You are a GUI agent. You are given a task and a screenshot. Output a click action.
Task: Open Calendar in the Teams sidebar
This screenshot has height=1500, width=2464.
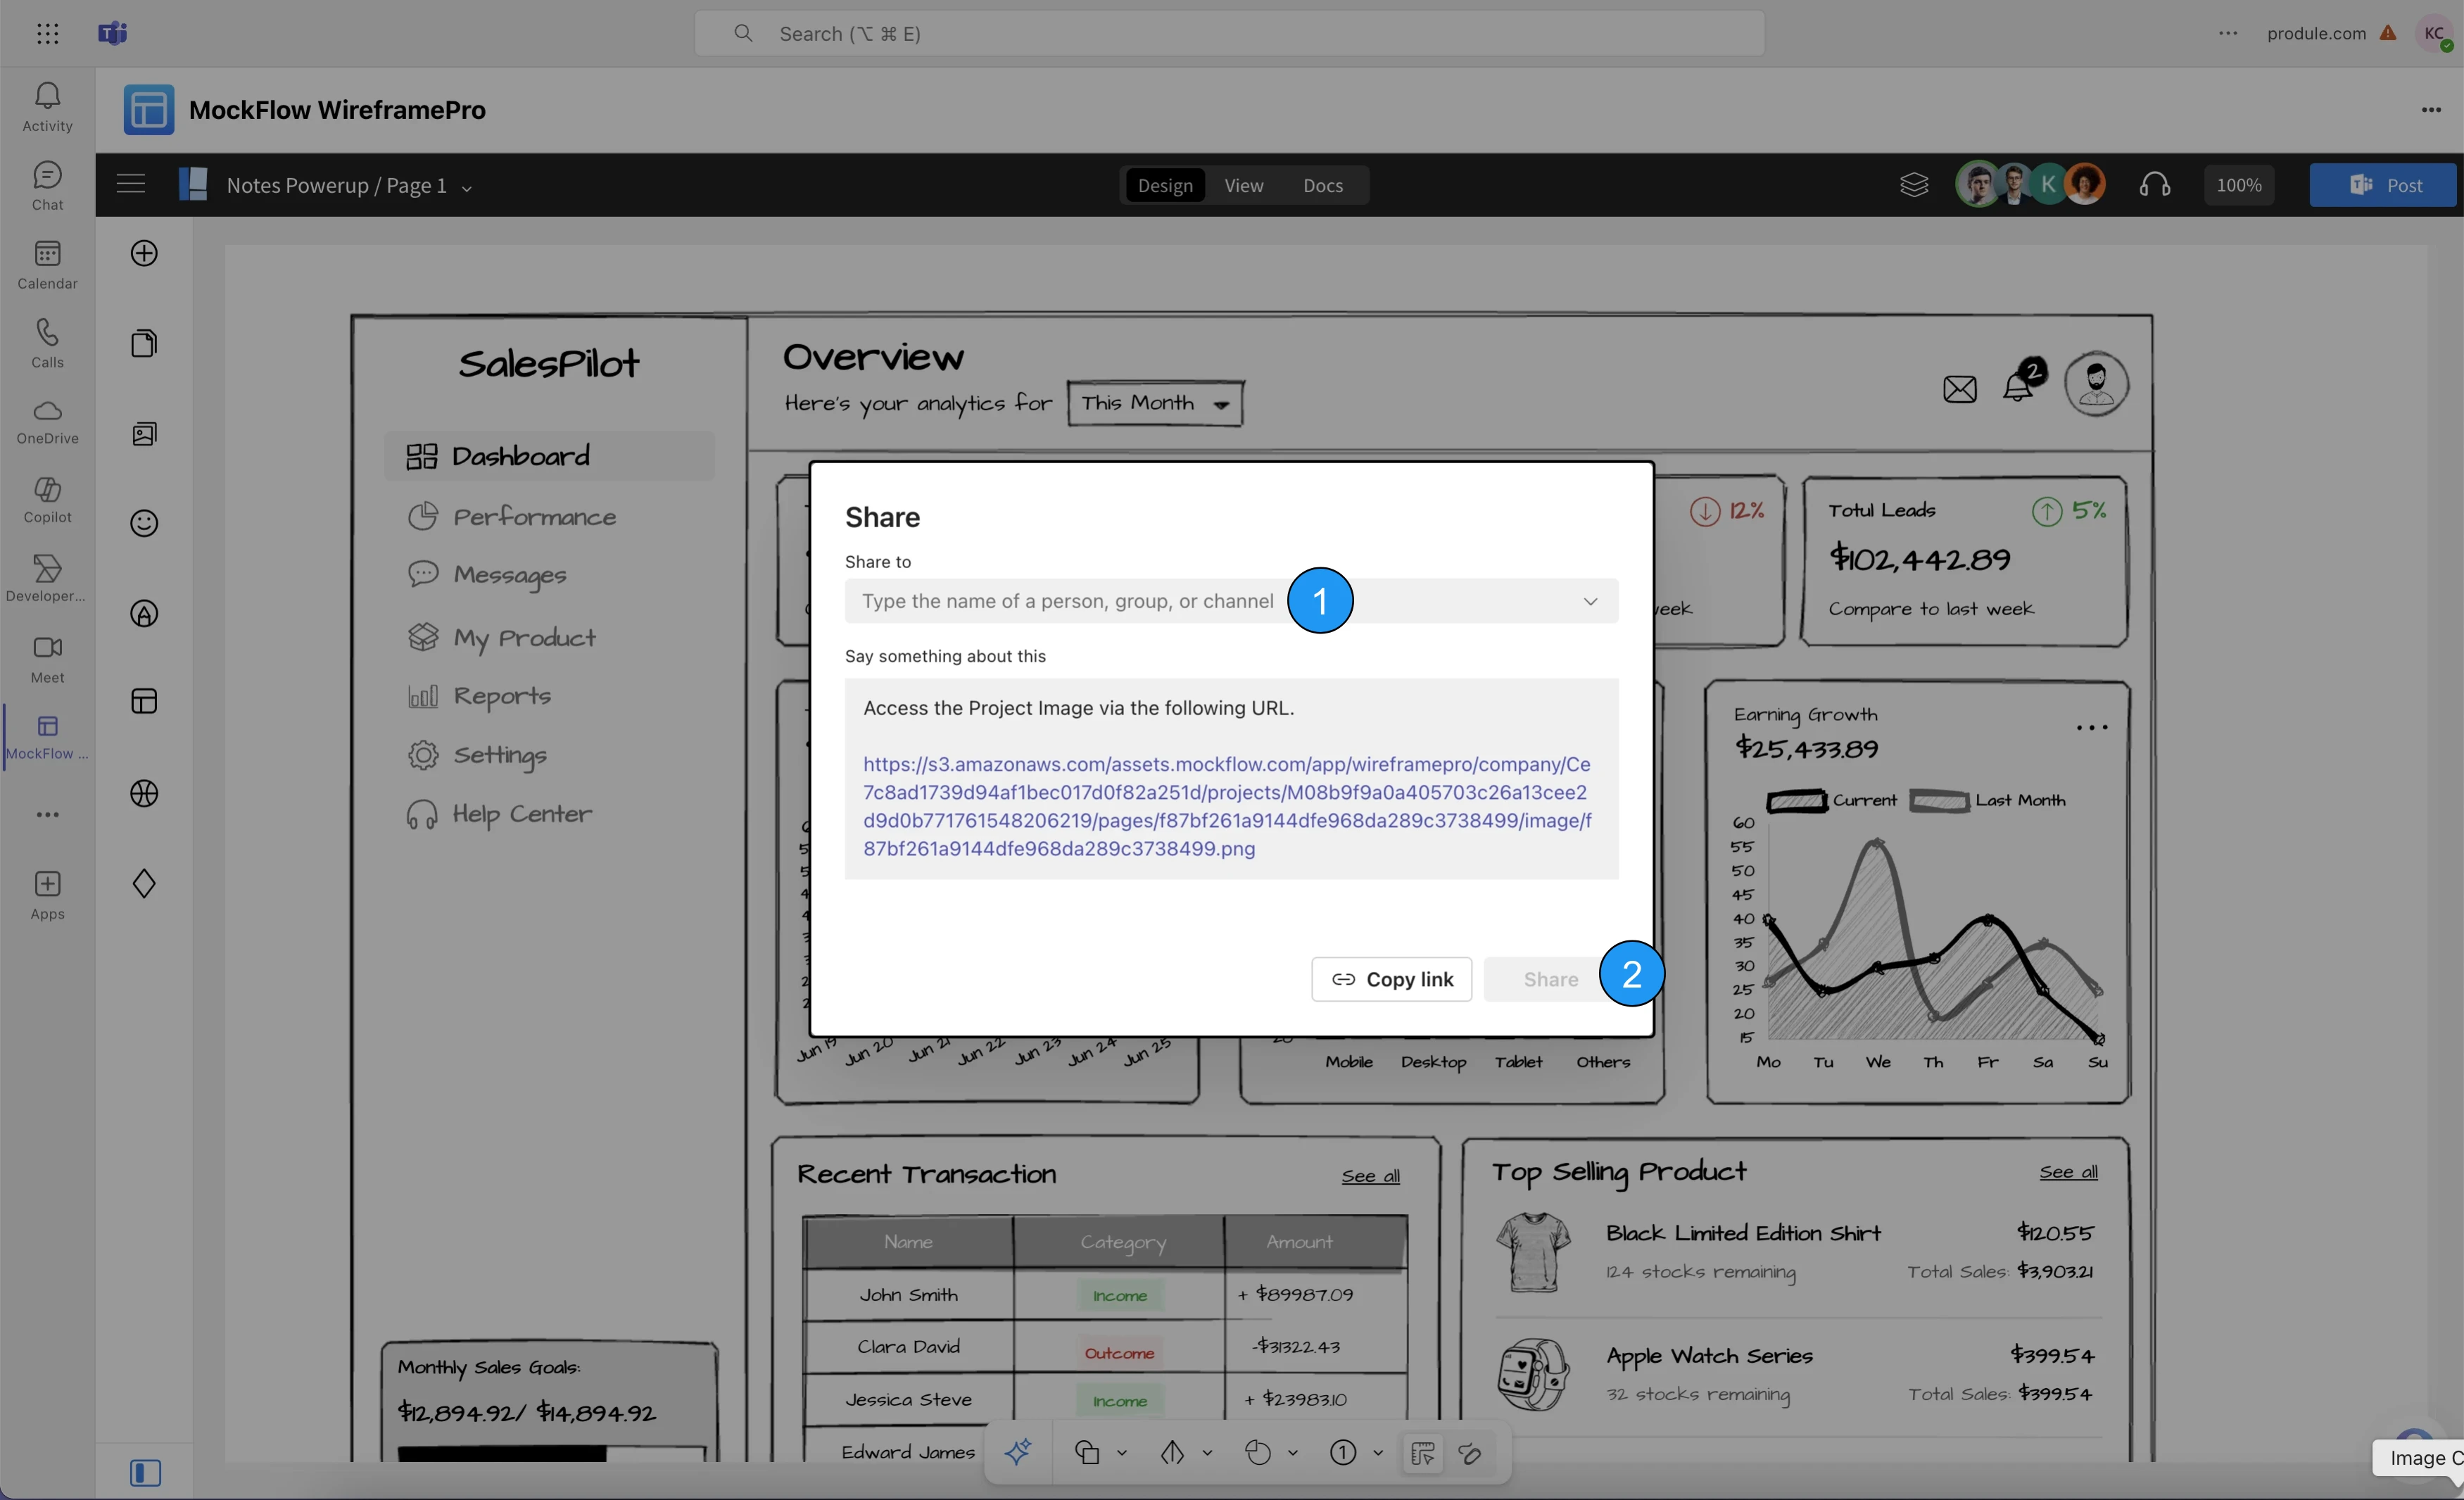pos(47,265)
